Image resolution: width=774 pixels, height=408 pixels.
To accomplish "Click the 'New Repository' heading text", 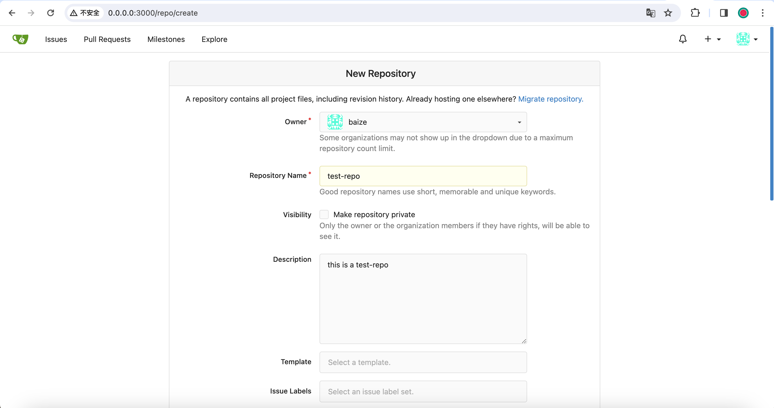I will pyautogui.click(x=380, y=74).
